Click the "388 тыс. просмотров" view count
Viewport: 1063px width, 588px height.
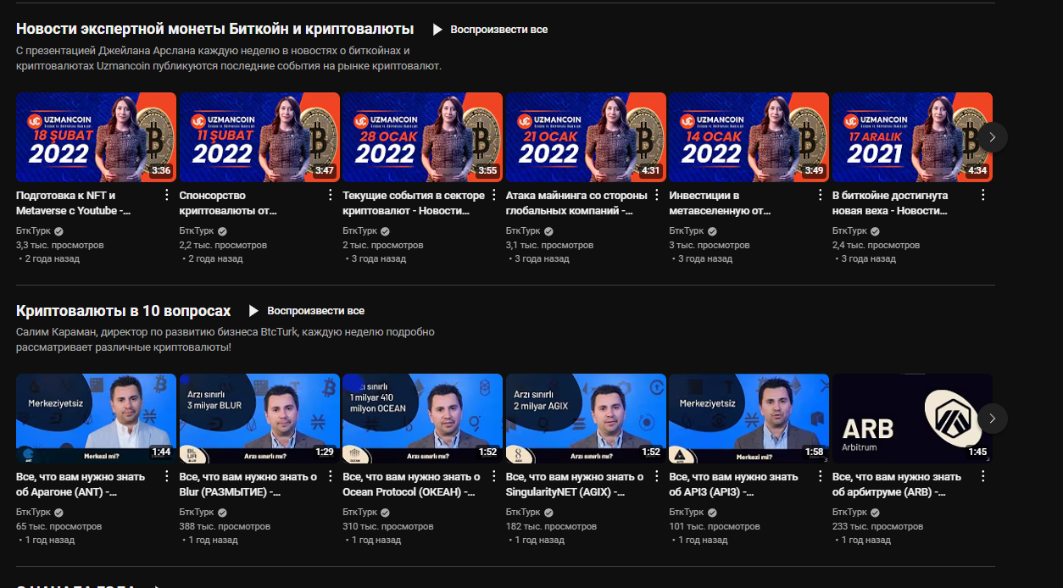(223, 526)
